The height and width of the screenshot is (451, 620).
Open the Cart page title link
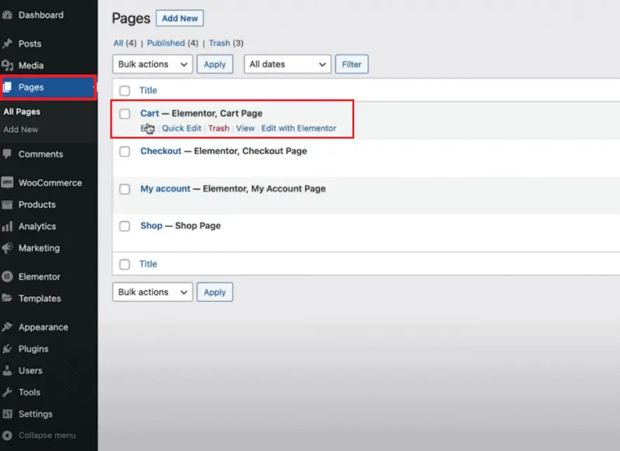[x=149, y=114]
